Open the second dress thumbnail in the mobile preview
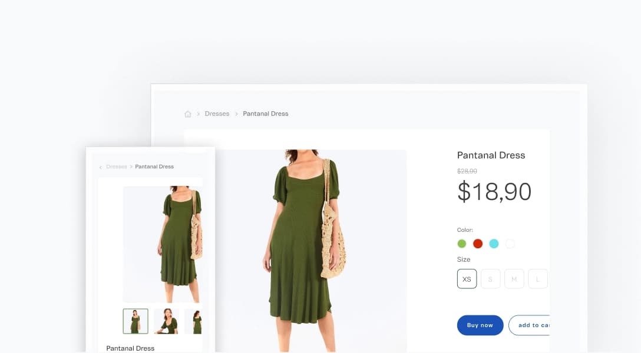The height and width of the screenshot is (353, 641). tap(166, 321)
